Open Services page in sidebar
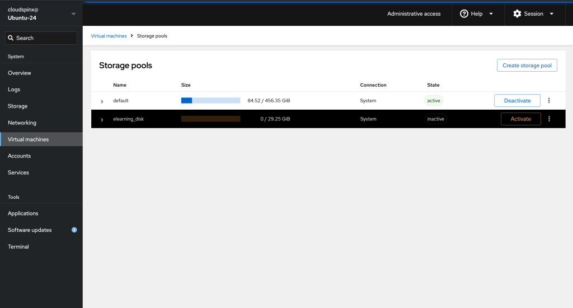Image resolution: width=573 pixels, height=308 pixels. pyautogui.click(x=41, y=172)
